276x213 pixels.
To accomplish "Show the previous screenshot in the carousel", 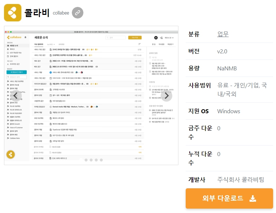I will point(16,96).
